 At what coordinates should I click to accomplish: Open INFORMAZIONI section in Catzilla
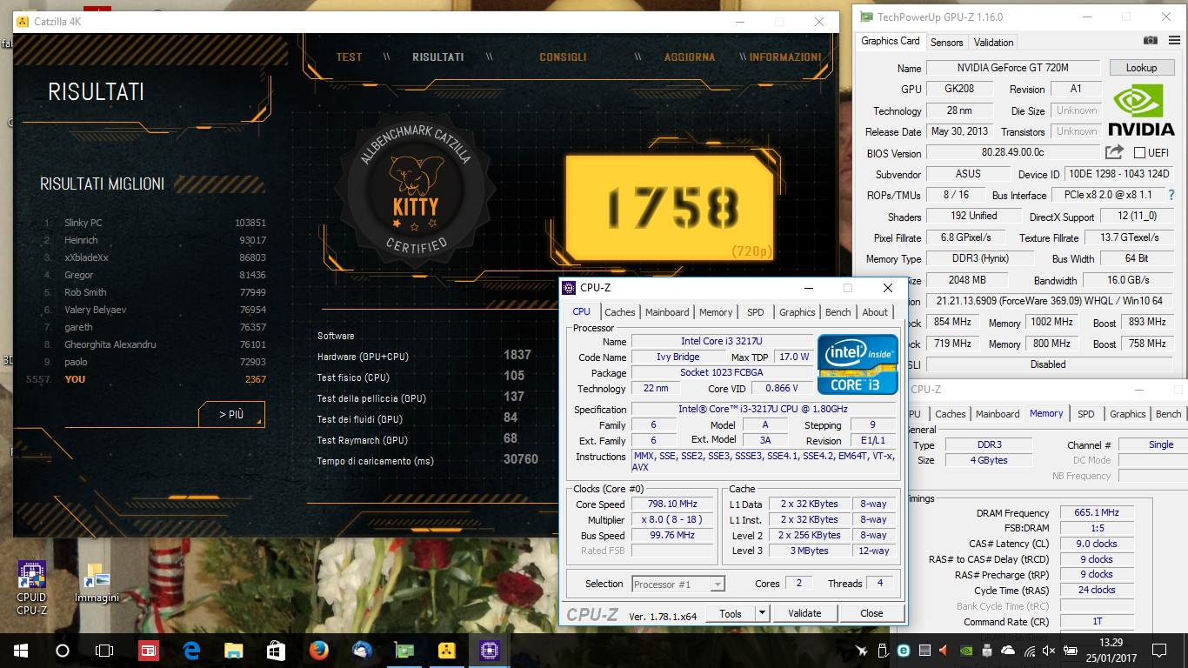pos(785,57)
